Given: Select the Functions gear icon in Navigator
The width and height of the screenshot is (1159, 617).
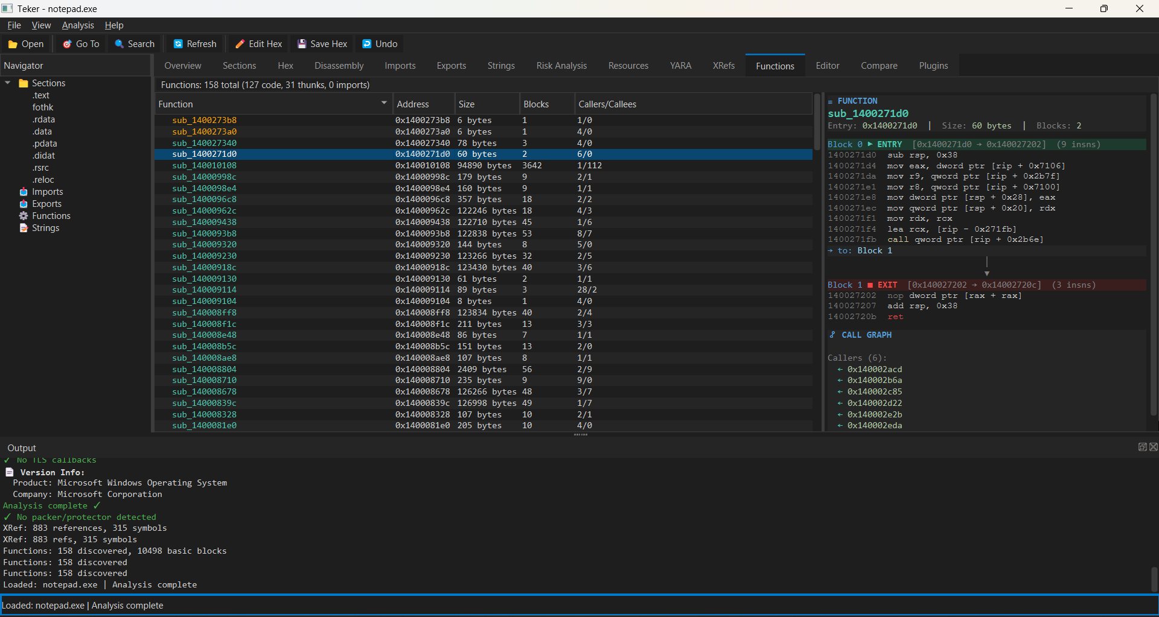Looking at the screenshot, I should [x=24, y=216].
